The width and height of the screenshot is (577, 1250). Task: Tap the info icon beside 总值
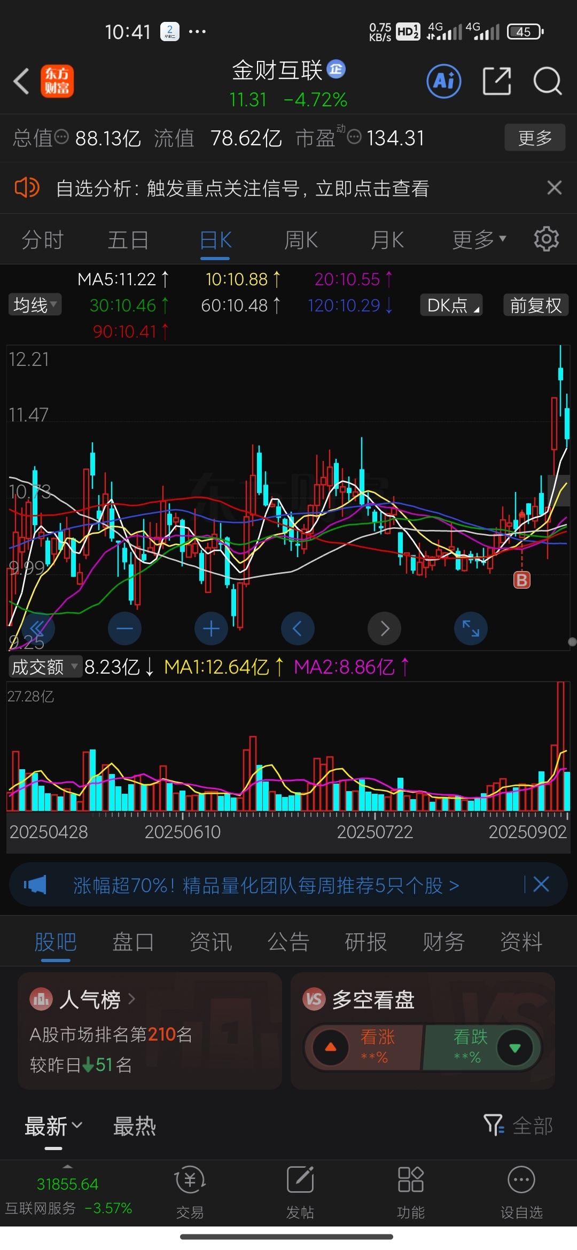[x=62, y=137]
